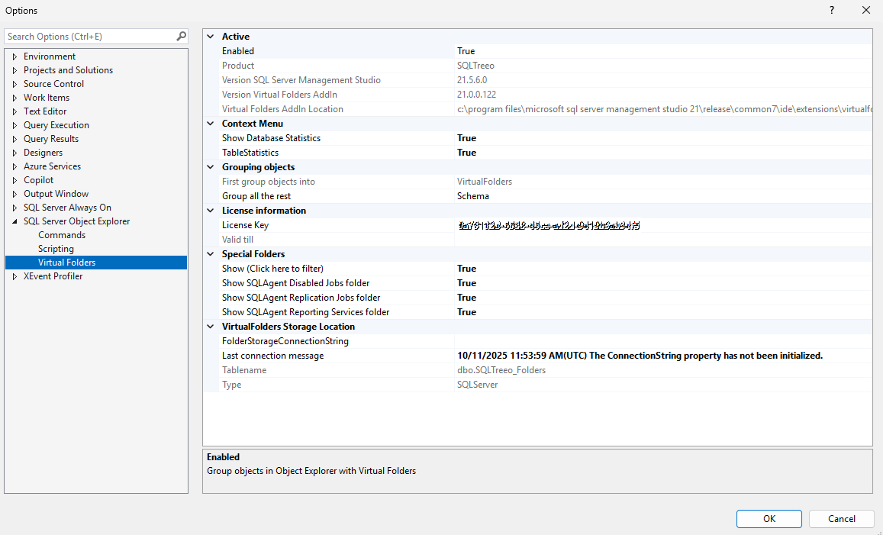This screenshot has height=535, width=883.
Task: Select the License Key value field
Action: (663, 225)
